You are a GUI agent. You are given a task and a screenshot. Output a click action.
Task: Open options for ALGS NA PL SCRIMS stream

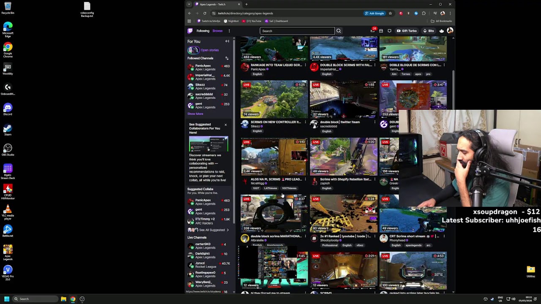[x=305, y=179]
